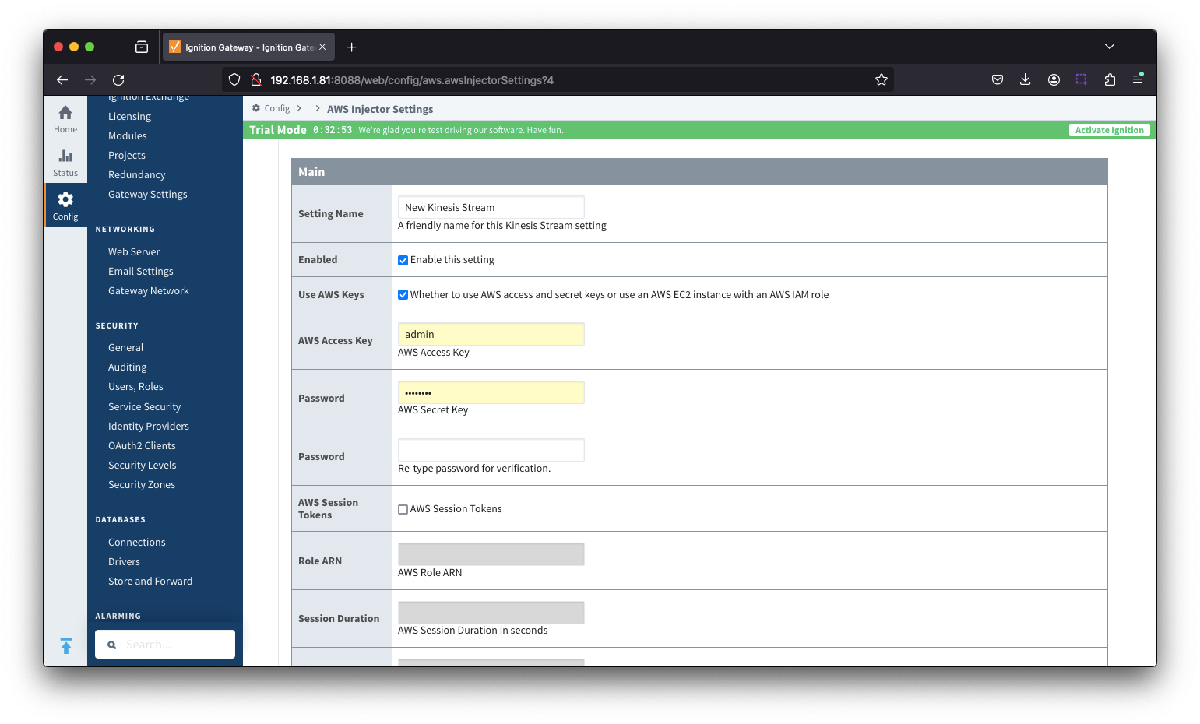Reload the page in browser
The height and width of the screenshot is (724, 1200).
(118, 80)
